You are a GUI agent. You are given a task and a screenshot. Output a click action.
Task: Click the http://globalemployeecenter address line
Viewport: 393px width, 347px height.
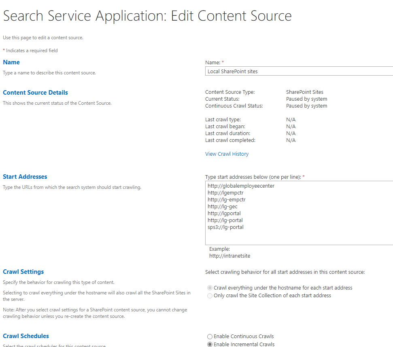coord(241,186)
